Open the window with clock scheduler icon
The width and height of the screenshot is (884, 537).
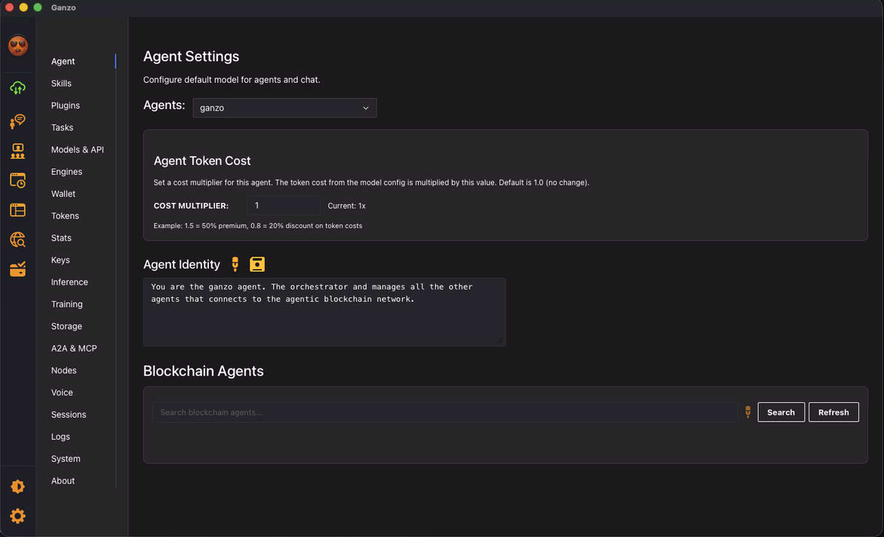tap(17, 180)
